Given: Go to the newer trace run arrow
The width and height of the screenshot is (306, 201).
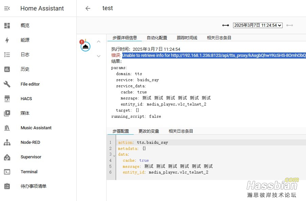Looking at the screenshot, I should [x=290, y=25].
